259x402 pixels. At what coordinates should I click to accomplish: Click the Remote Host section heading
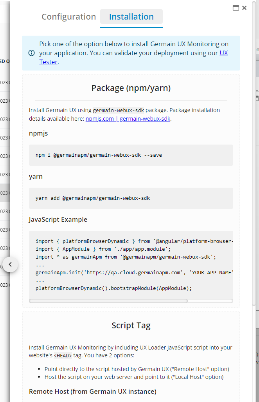92,391
